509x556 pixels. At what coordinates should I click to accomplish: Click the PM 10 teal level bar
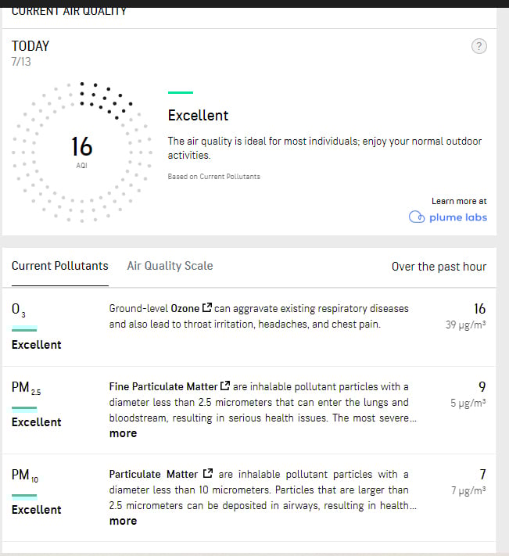click(24, 497)
